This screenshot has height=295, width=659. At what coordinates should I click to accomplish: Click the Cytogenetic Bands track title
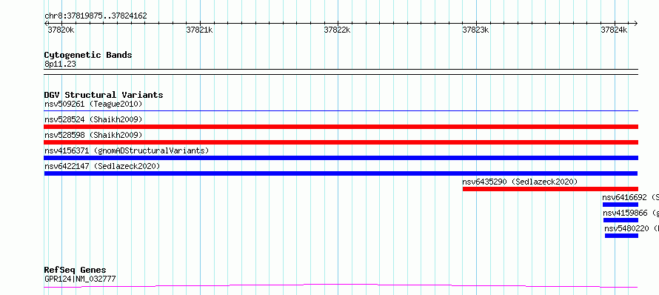[88, 55]
